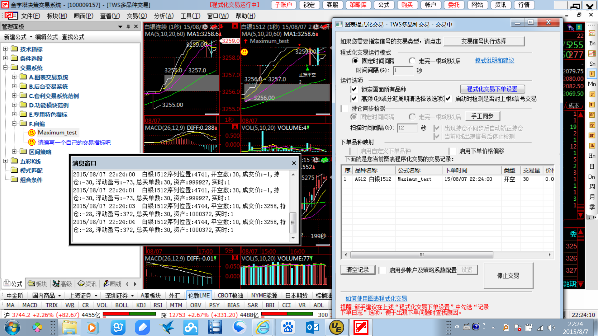Select 走完一根K线以后 run mode radio button

click(x=412, y=61)
